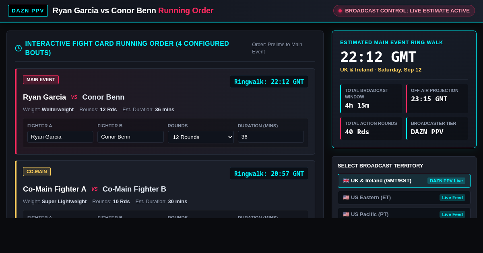This screenshot has height=253, width=483.
Task: Click the DAZN PPV logo badge
Action: 28,11
